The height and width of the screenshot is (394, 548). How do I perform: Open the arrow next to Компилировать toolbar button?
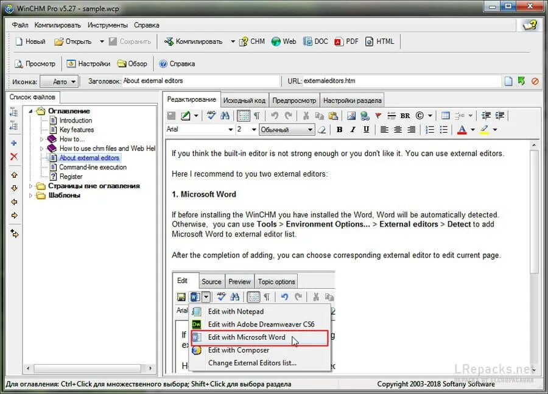pyautogui.click(x=233, y=41)
